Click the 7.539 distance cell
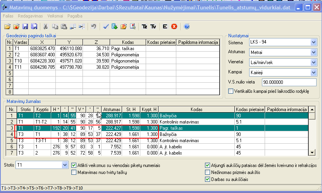322x193 pixels. click(x=112, y=153)
